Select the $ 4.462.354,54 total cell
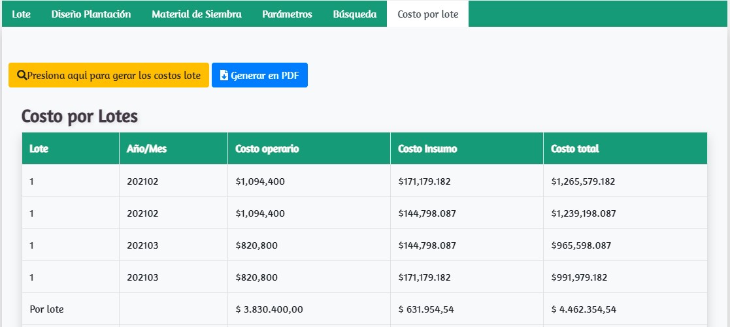730x327 pixels. (x=584, y=309)
